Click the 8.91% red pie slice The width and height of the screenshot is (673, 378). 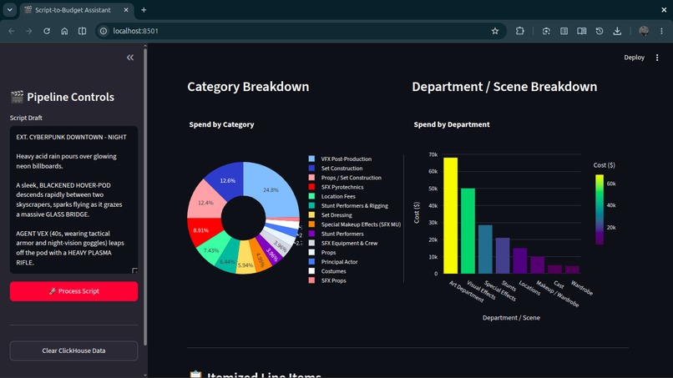tap(202, 231)
